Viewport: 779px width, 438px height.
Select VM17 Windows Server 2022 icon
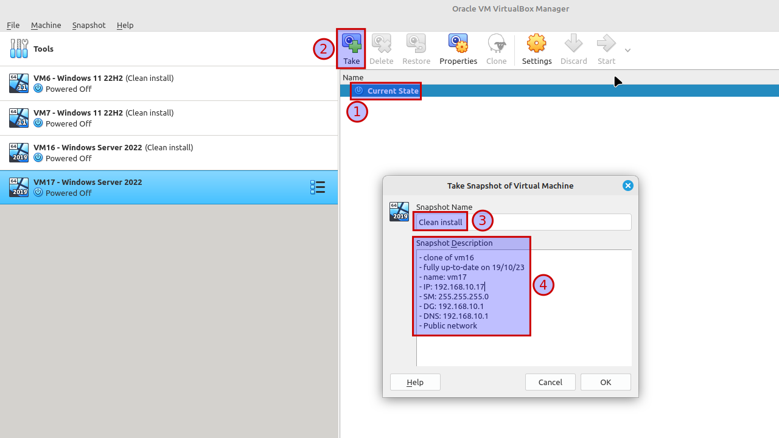pyautogui.click(x=19, y=187)
